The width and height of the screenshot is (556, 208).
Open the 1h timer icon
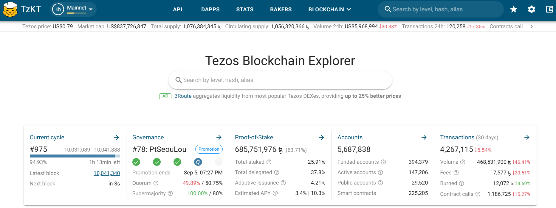tap(58, 9)
